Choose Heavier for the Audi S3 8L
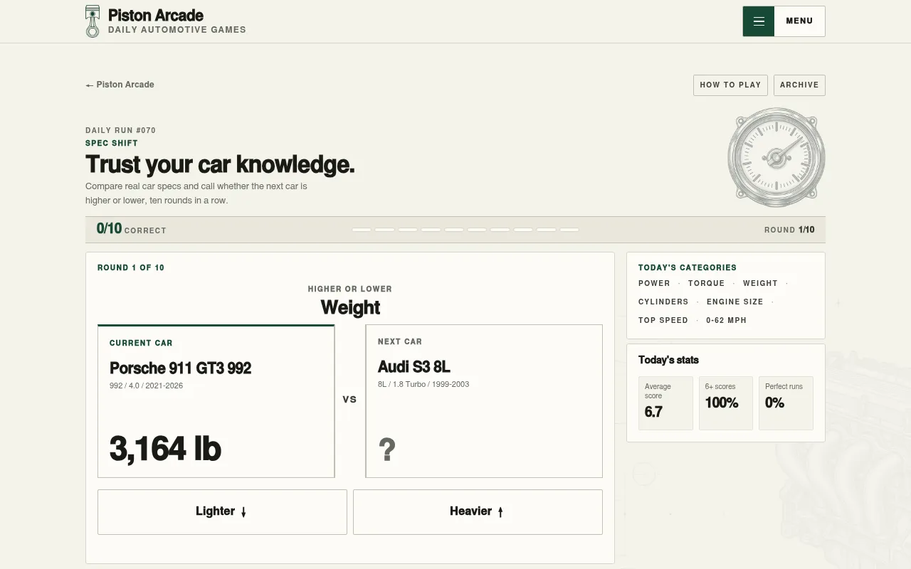911x569 pixels. click(x=478, y=511)
